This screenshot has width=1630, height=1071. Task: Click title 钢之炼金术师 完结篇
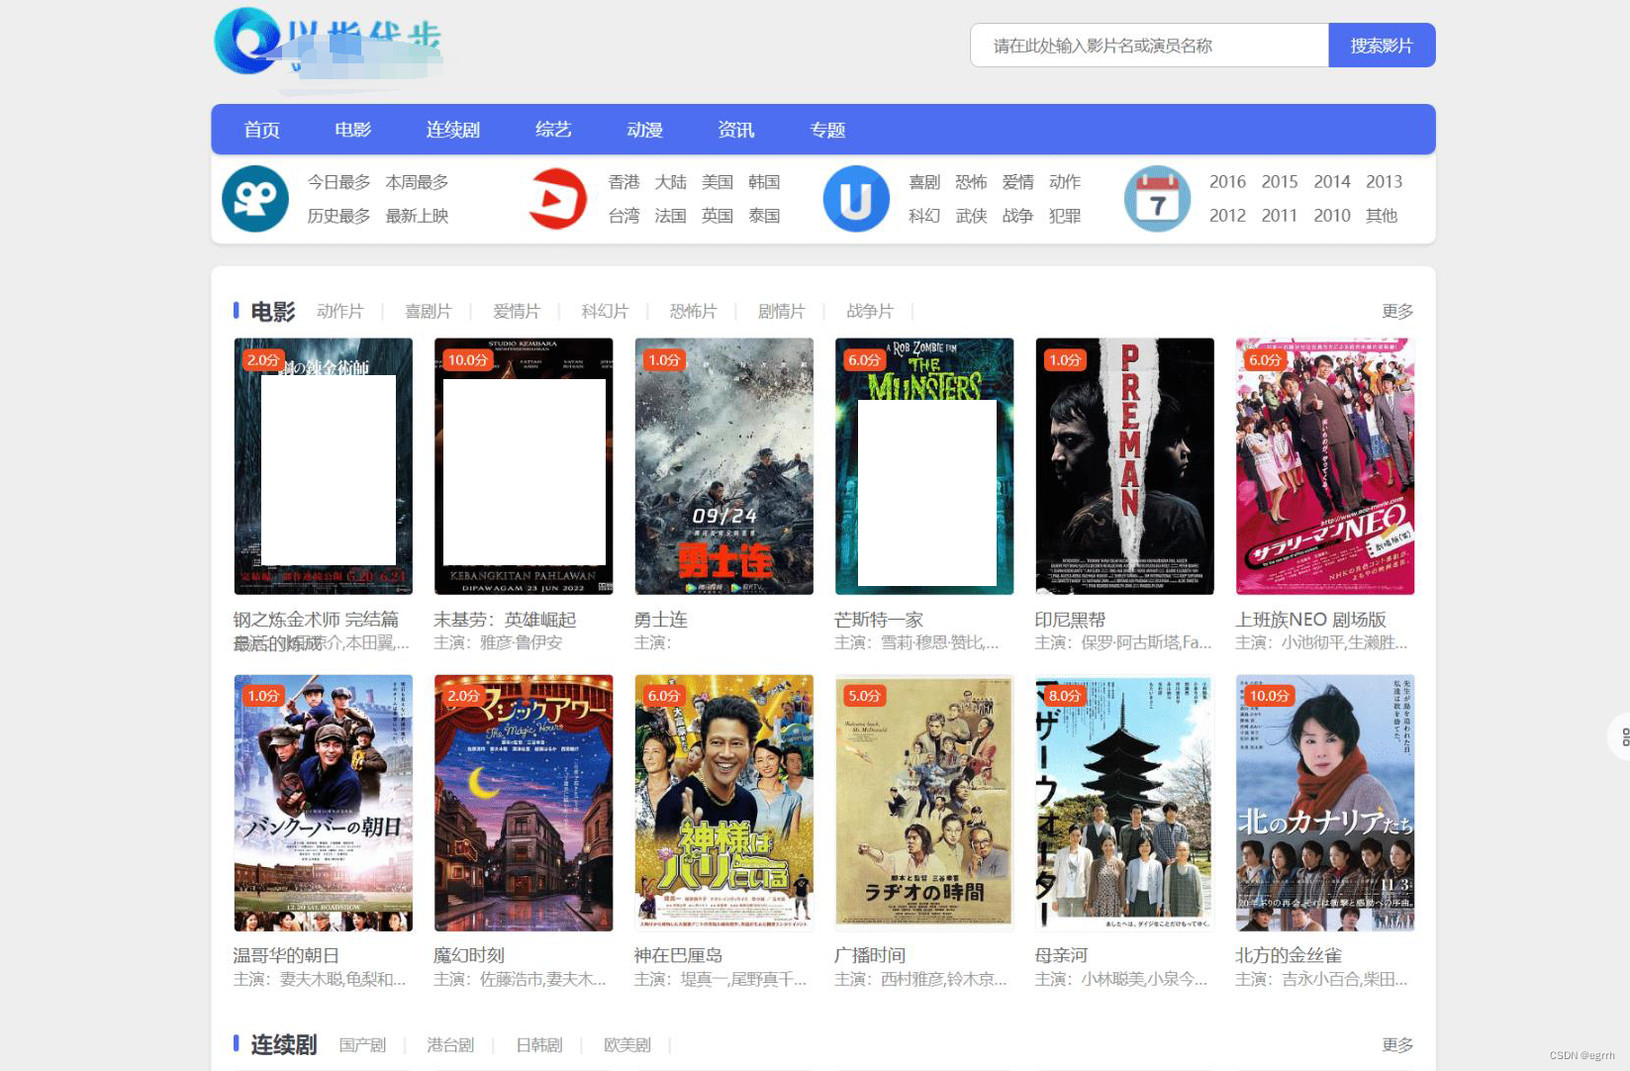[x=316, y=620]
